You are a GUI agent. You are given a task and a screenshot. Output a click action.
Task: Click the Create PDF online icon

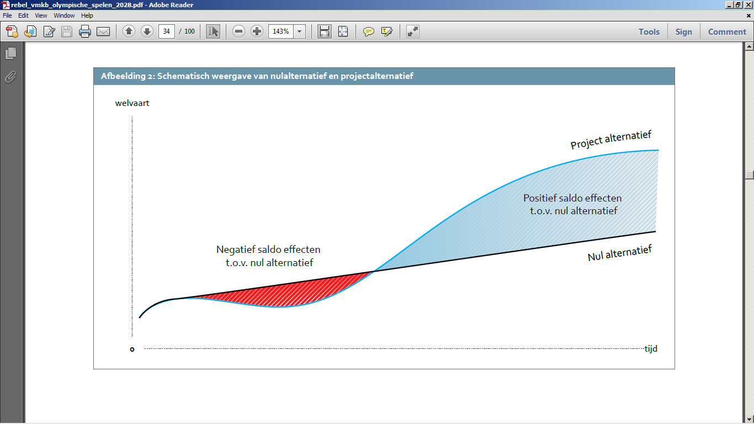click(x=12, y=31)
